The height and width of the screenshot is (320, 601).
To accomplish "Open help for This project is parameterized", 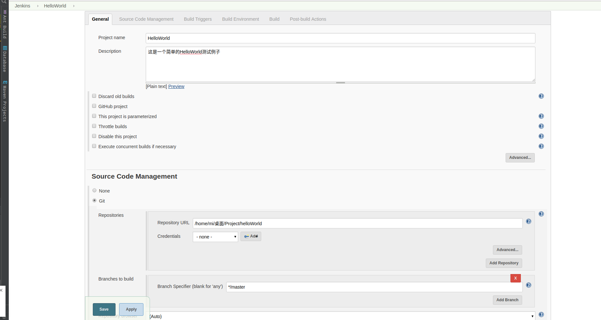I will [x=541, y=116].
